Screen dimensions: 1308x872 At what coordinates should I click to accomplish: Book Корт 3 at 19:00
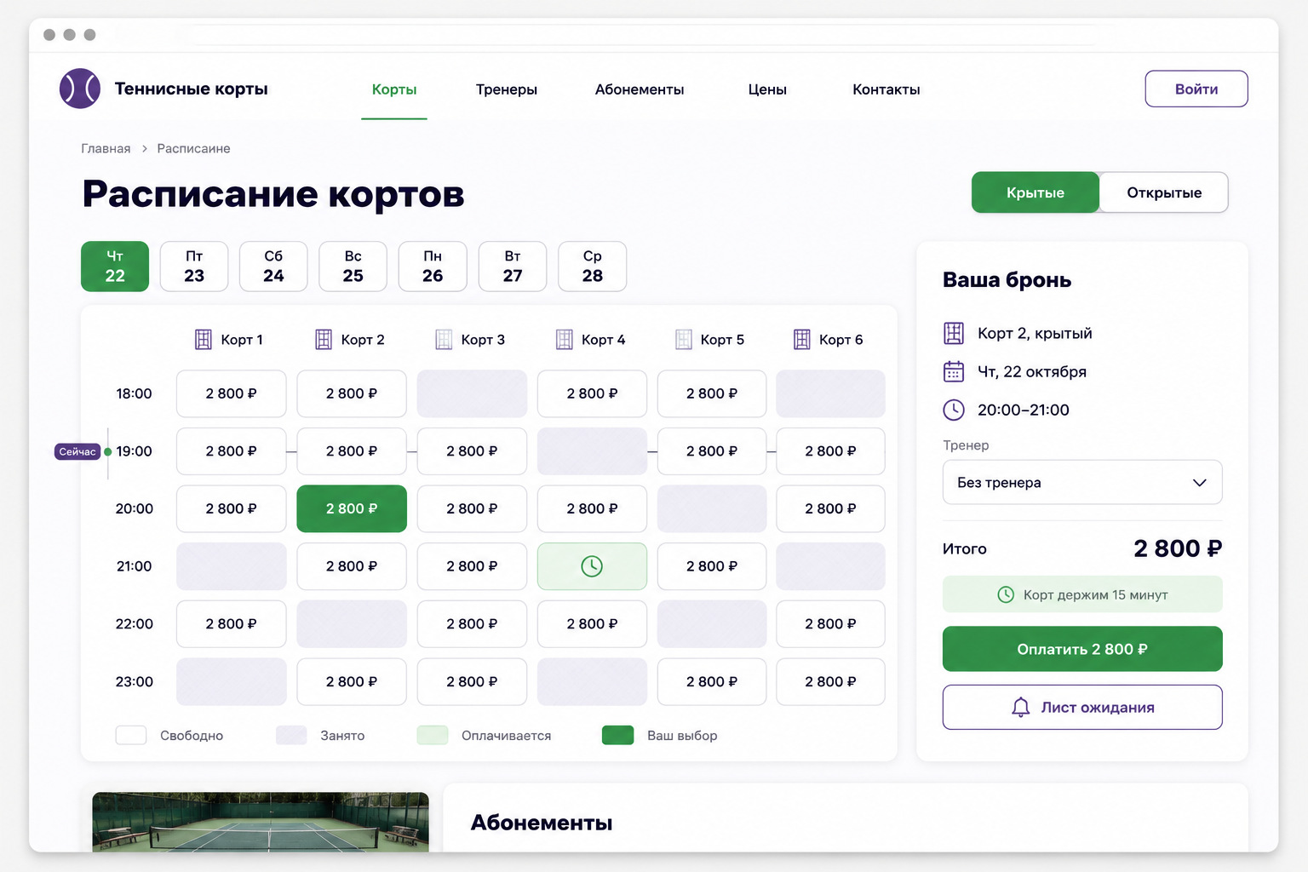(x=472, y=451)
